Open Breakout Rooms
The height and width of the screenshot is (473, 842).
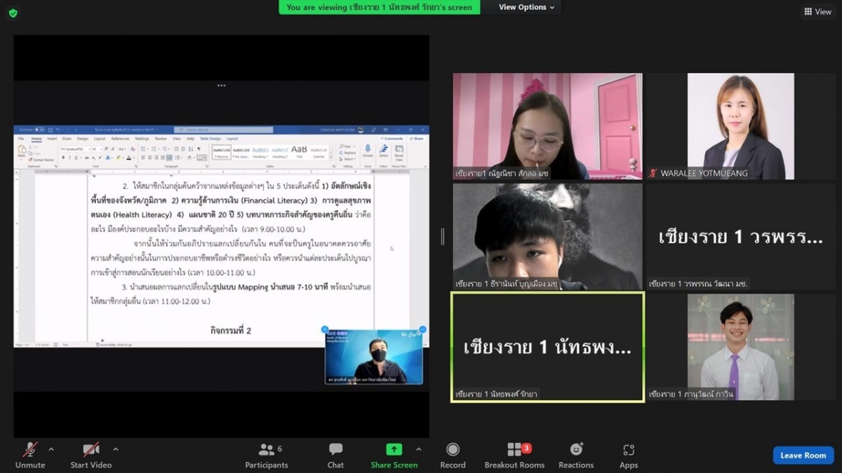coord(514,455)
